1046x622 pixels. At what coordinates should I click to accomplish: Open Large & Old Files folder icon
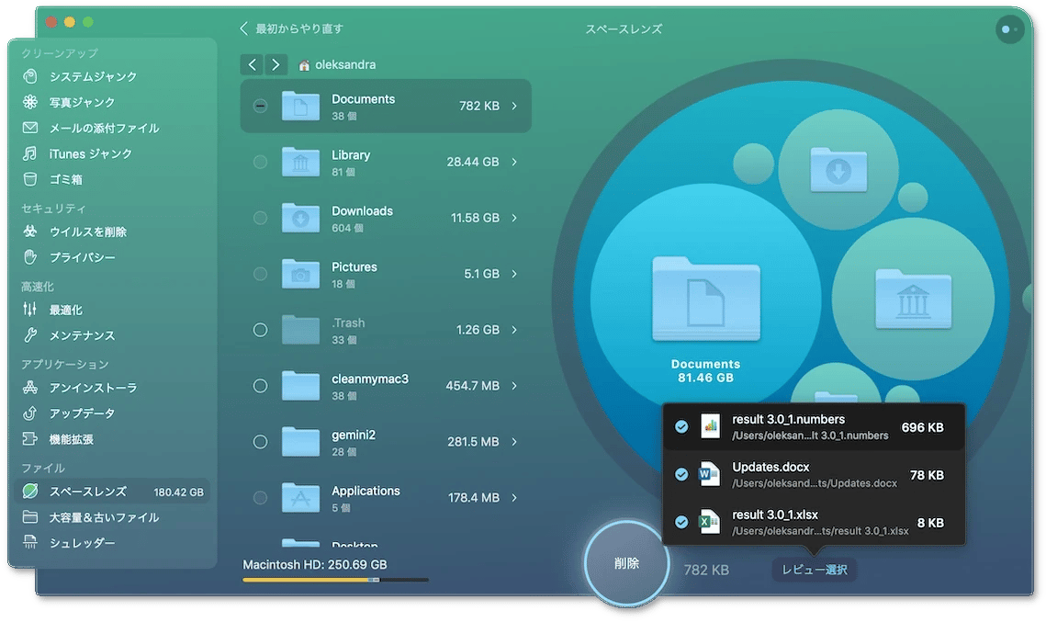30,516
